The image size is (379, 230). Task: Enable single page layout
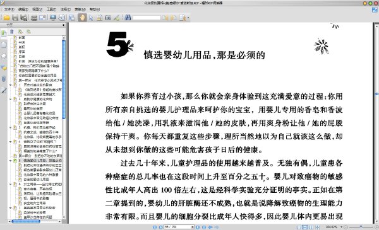[299, 227]
